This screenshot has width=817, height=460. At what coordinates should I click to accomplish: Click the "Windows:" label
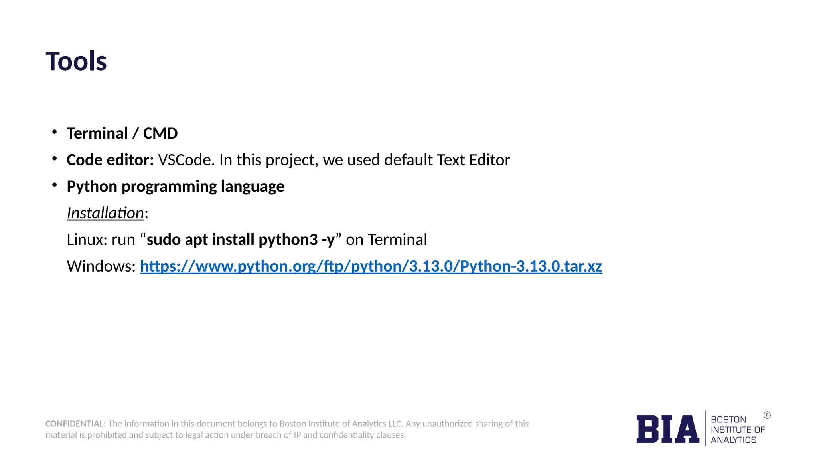pos(101,266)
